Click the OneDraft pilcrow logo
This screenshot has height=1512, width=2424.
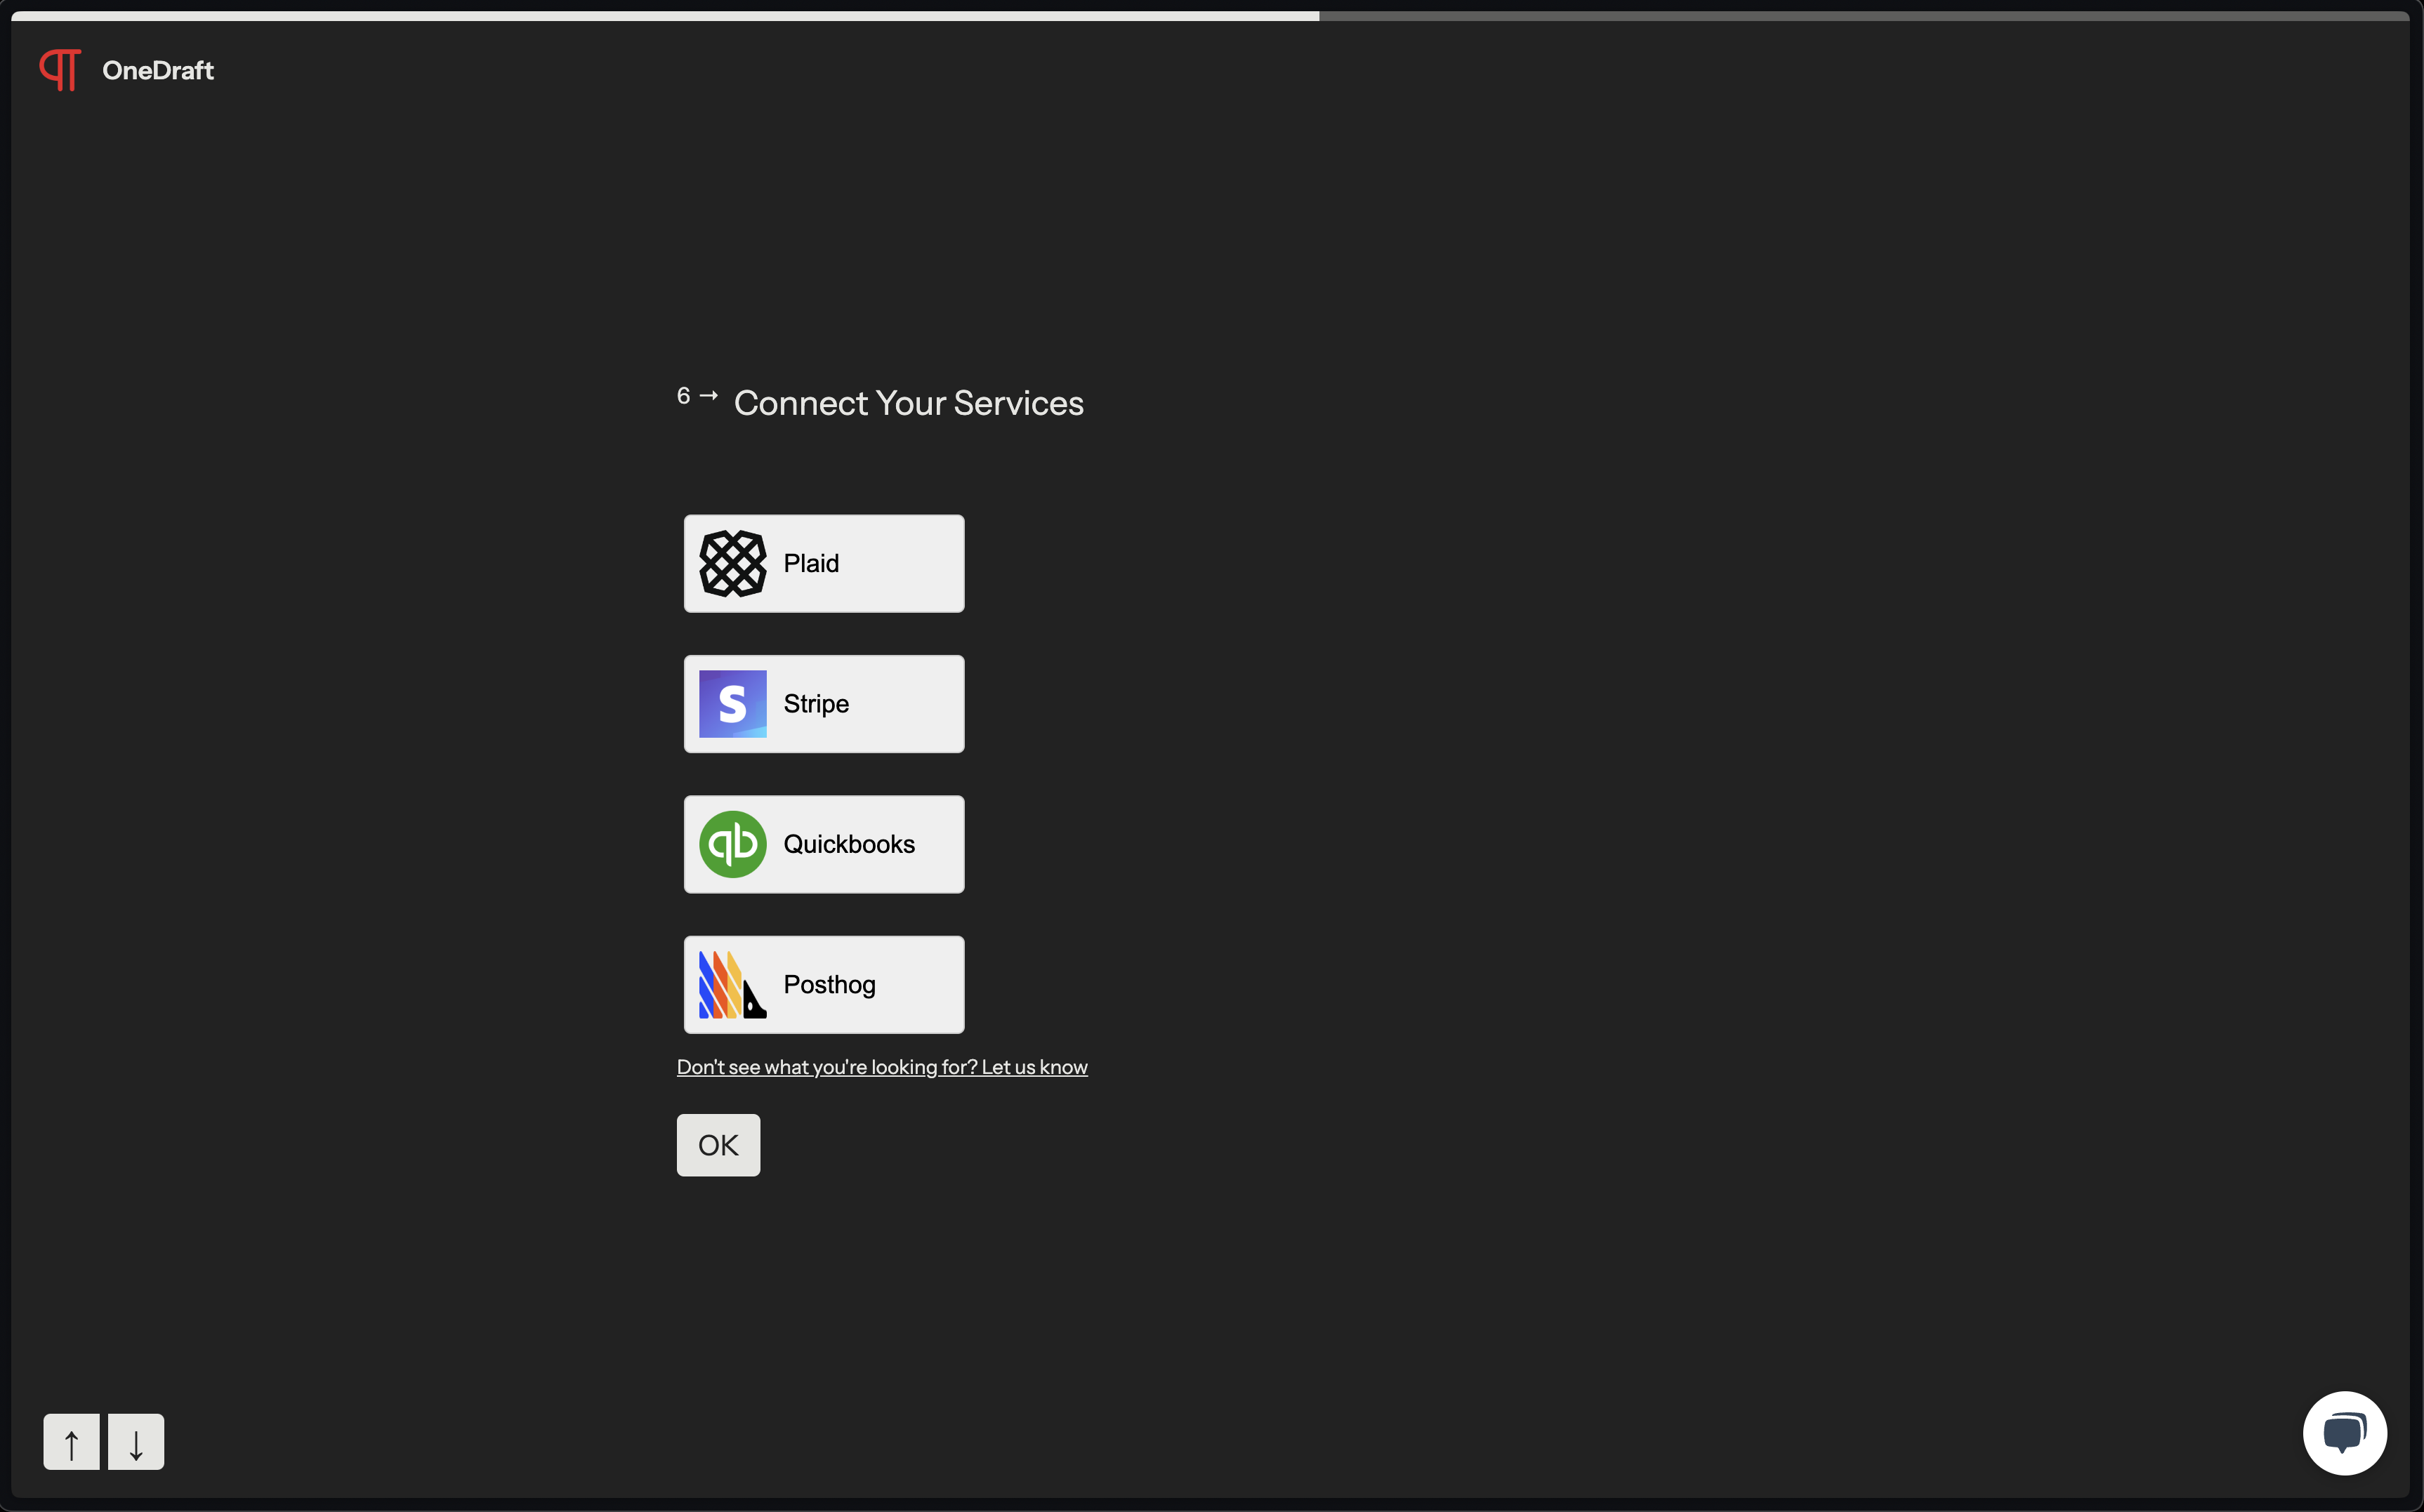tap(60, 70)
